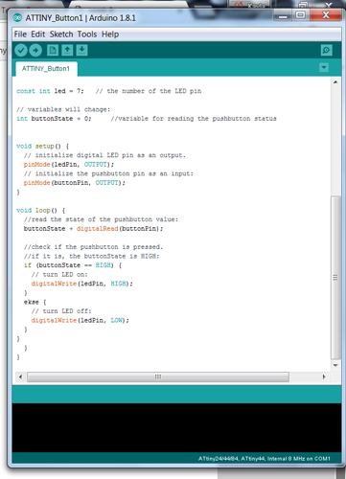Click 'pinMode(buttonPin, OUTPUT);' line
The height and width of the screenshot is (479, 346).
[x=75, y=183]
